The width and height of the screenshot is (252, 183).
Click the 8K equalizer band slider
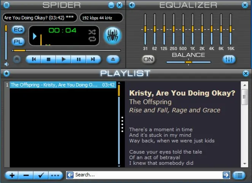221,29
